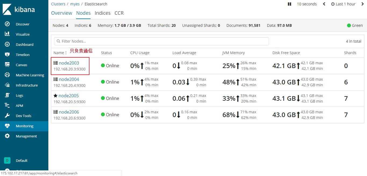Sort nodes by Disk Free Space
This screenshot has height=176, width=367.
coord(286,53)
